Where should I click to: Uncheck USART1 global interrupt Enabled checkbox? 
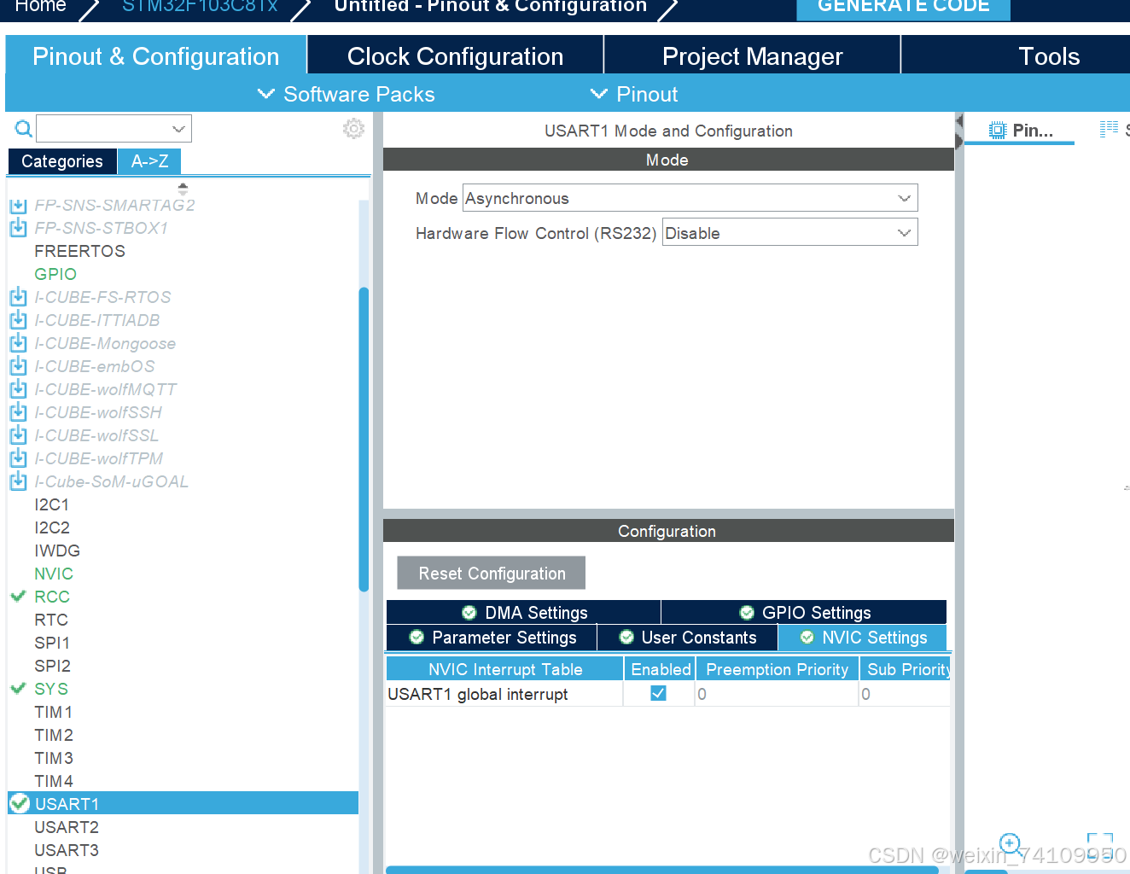pyautogui.click(x=658, y=693)
